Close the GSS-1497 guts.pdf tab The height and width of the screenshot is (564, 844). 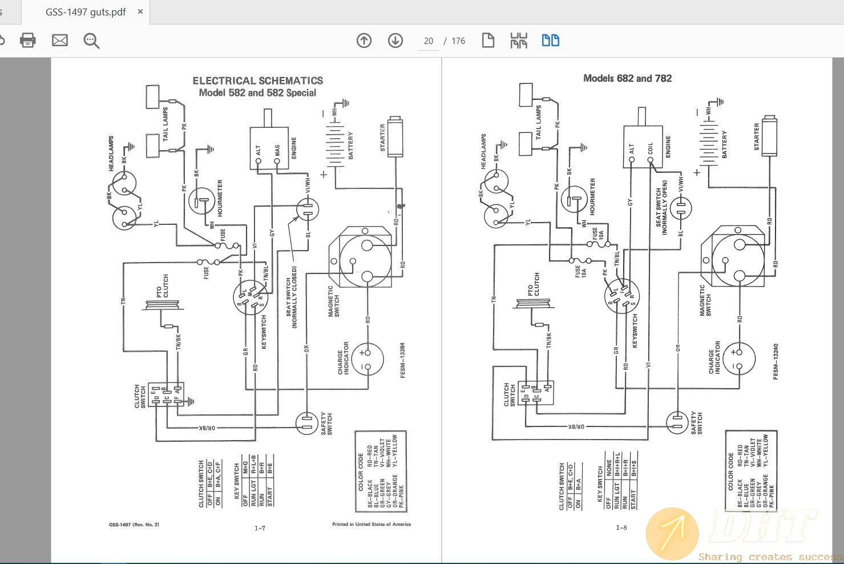[141, 12]
